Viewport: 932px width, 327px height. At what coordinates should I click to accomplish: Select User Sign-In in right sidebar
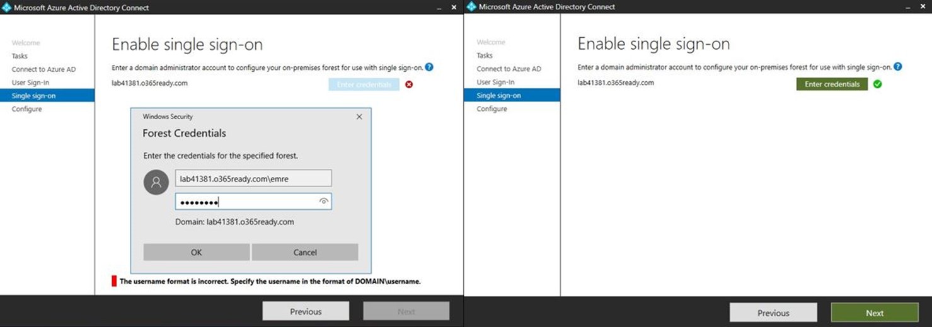pos(495,82)
